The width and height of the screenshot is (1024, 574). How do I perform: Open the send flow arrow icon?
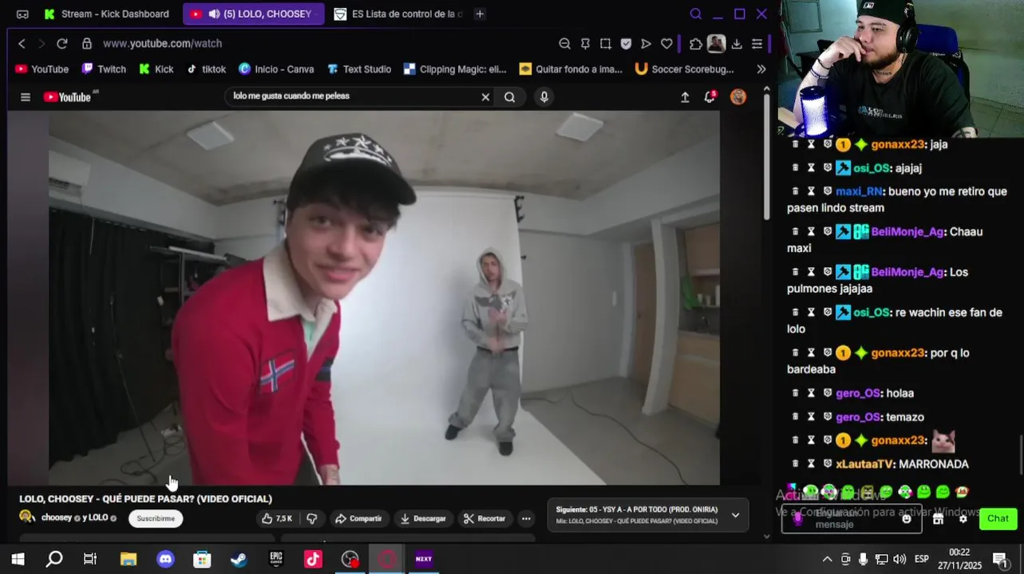(646, 44)
